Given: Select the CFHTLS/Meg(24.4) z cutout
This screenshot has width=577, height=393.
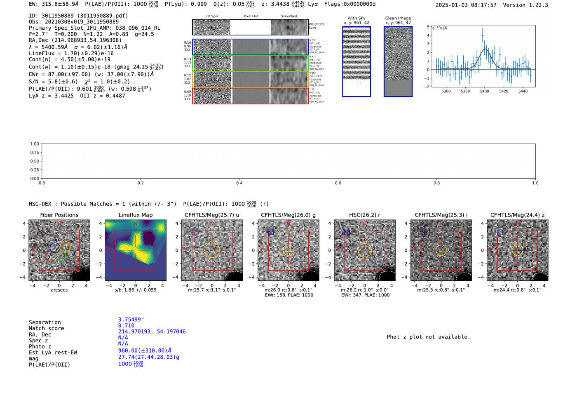Looking at the screenshot, I should coord(518,250).
